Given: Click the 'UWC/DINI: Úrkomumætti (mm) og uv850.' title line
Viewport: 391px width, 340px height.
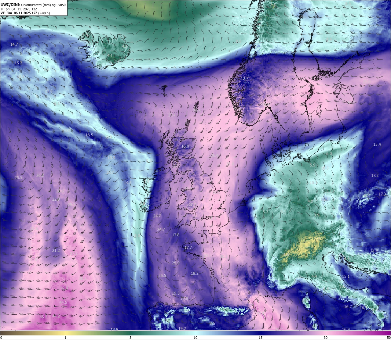Looking at the screenshot, I should (34, 5).
